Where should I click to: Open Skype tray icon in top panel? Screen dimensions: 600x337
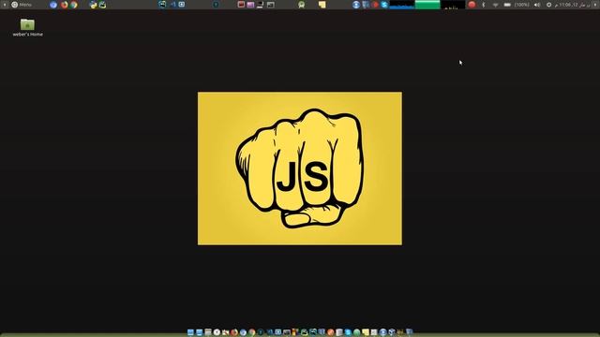tap(384, 5)
